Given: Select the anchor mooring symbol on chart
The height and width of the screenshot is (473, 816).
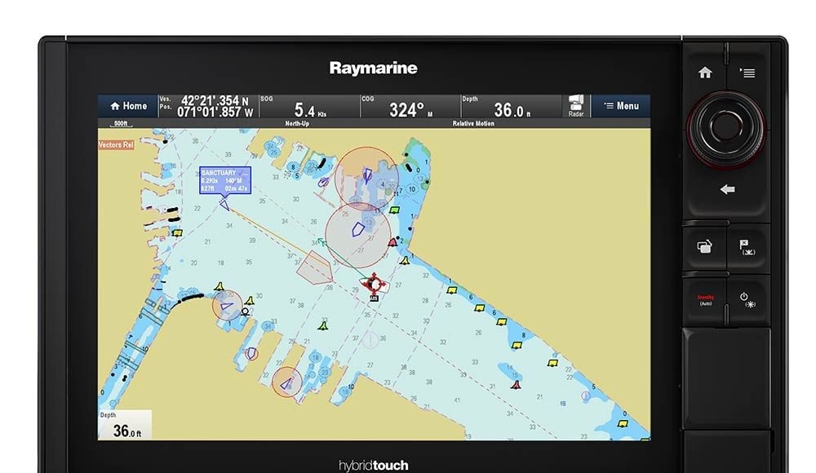Looking at the screenshot, I should (245, 312).
